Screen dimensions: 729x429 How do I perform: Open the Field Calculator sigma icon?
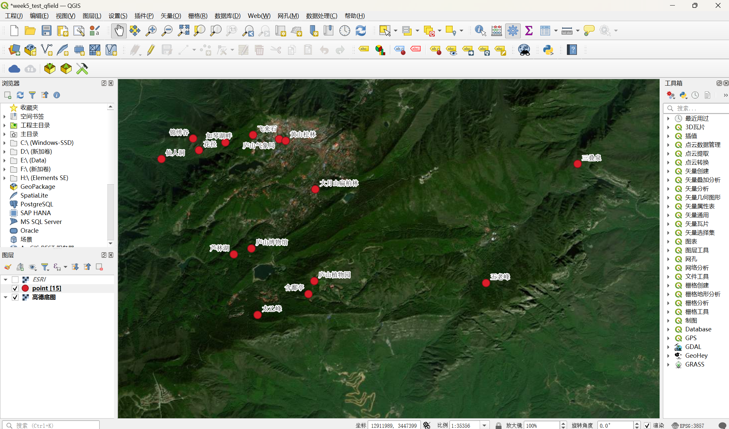click(x=529, y=31)
